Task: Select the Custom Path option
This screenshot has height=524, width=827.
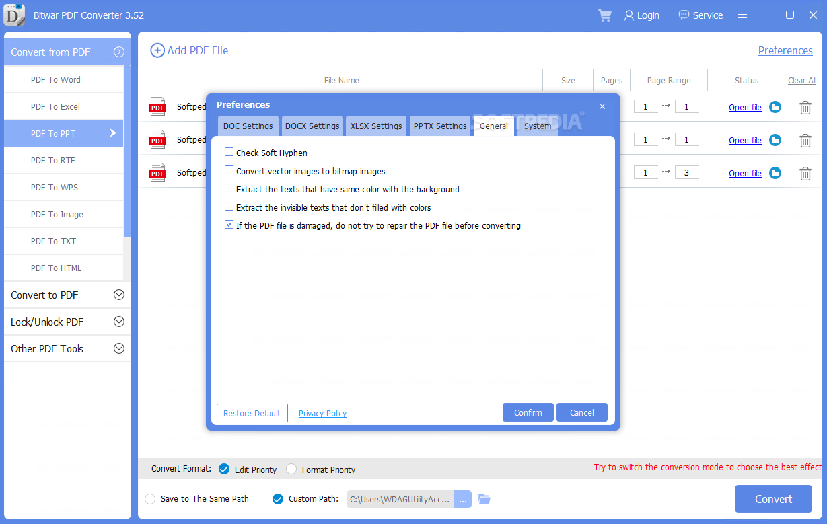Action: (x=278, y=499)
